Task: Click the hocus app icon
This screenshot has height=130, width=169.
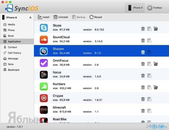Action: pos(44,75)
